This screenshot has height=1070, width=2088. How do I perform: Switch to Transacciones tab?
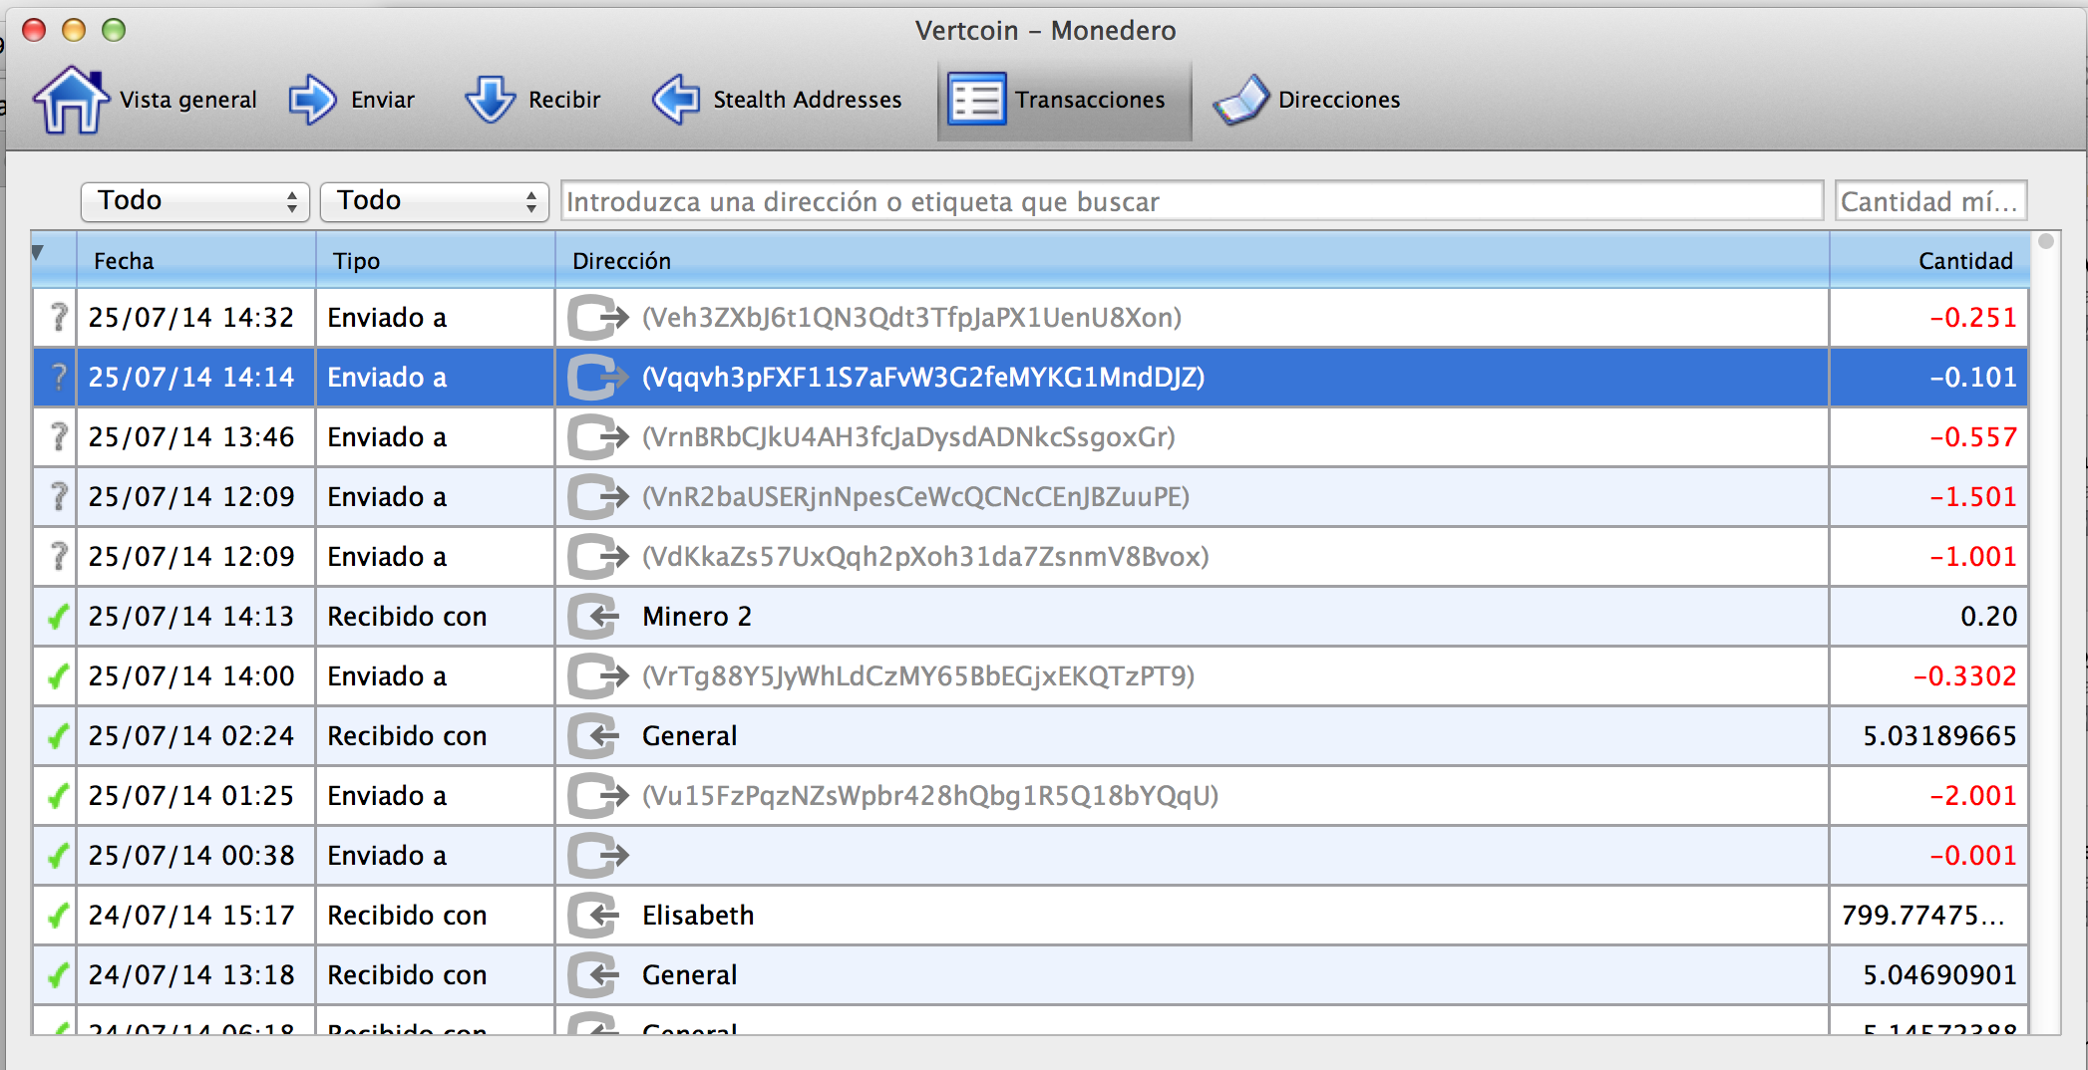tap(1064, 100)
